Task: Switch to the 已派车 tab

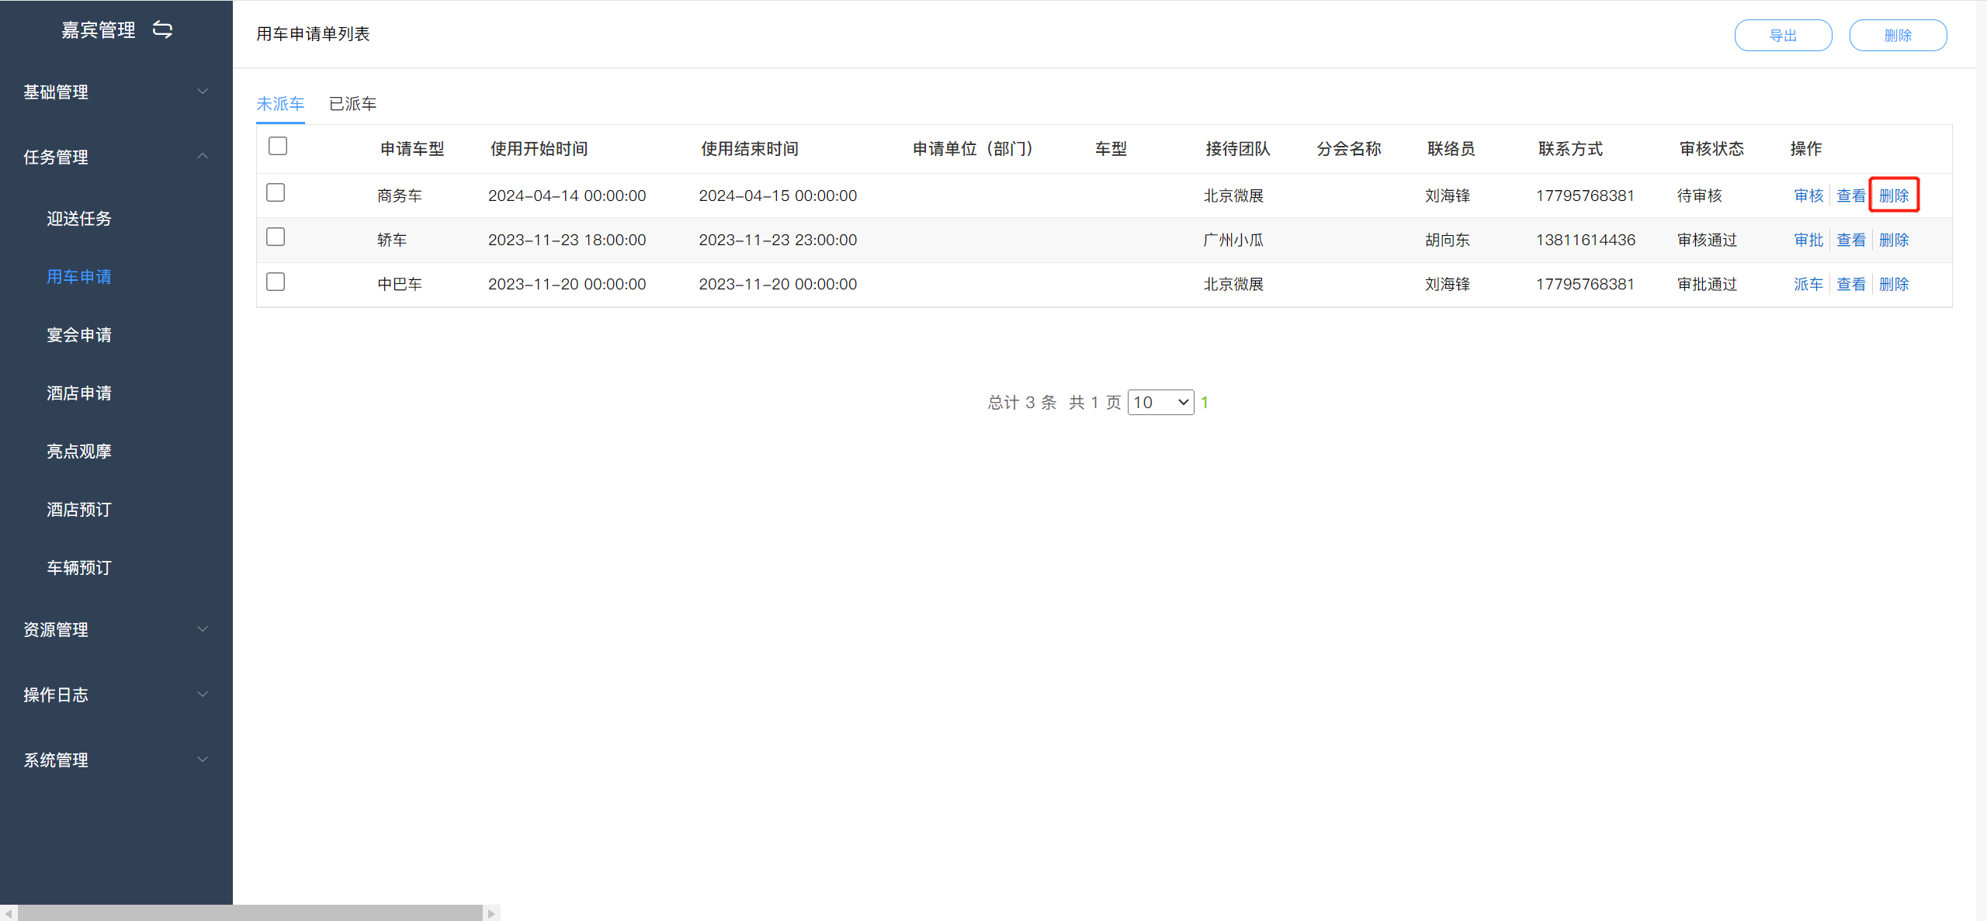Action: tap(352, 104)
